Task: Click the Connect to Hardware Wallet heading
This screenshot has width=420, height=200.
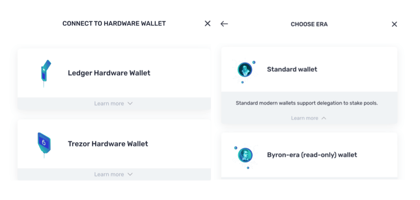Action: click(x=114, y=24)
